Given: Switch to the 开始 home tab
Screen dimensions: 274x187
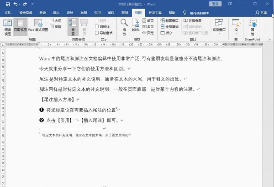Looking at the screenshot, I should click(42, 13).
